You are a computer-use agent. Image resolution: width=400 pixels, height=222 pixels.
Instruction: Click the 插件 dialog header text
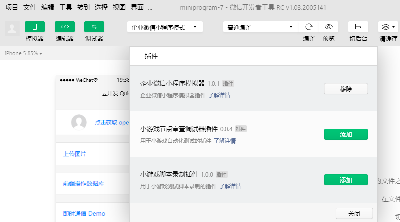tap(151, 56)
